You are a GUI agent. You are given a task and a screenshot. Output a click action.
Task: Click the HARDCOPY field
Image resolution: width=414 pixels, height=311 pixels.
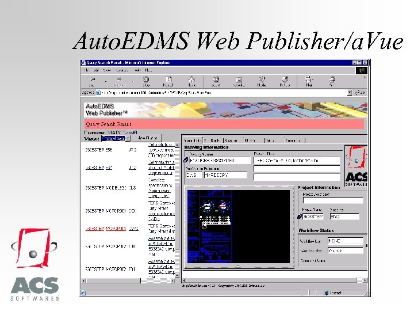225,175
